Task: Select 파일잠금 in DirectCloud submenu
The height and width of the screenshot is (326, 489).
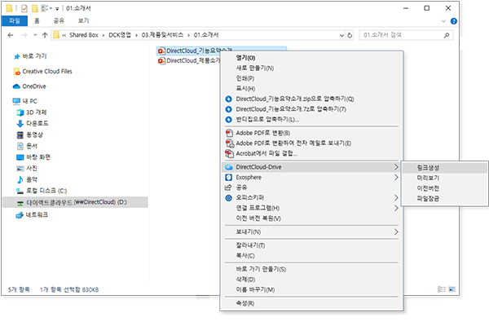Action: click(x=445, y=199)
